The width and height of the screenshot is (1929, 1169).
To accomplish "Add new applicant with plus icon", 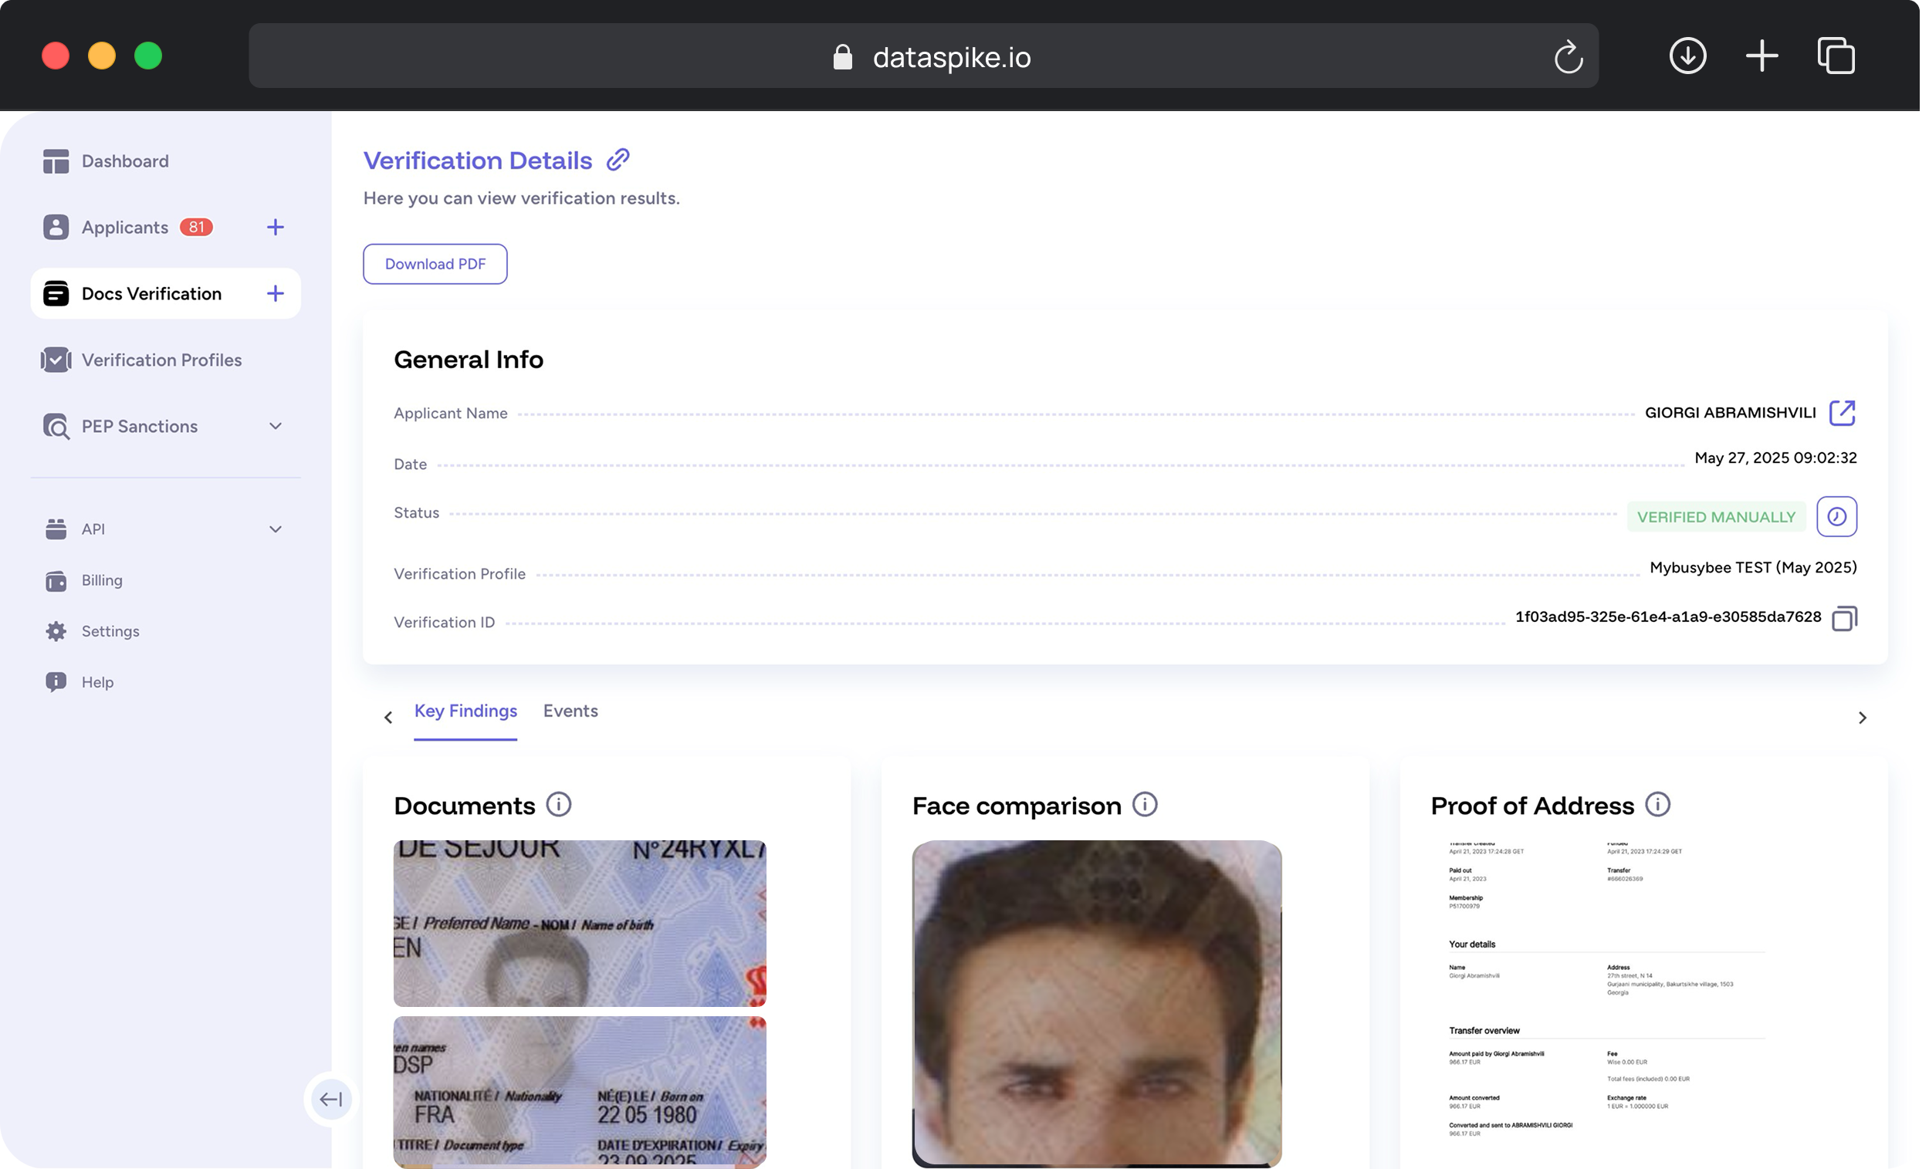I will coord(275,227).
